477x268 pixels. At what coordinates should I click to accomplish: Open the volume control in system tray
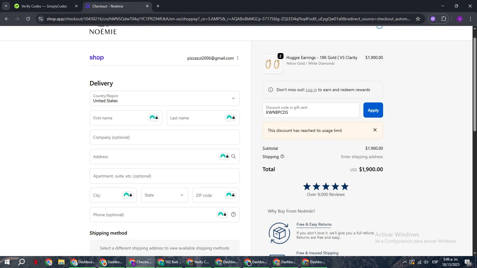426,262
